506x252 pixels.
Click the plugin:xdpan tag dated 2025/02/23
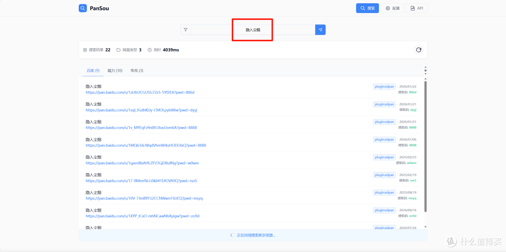[x=384, y=157]
